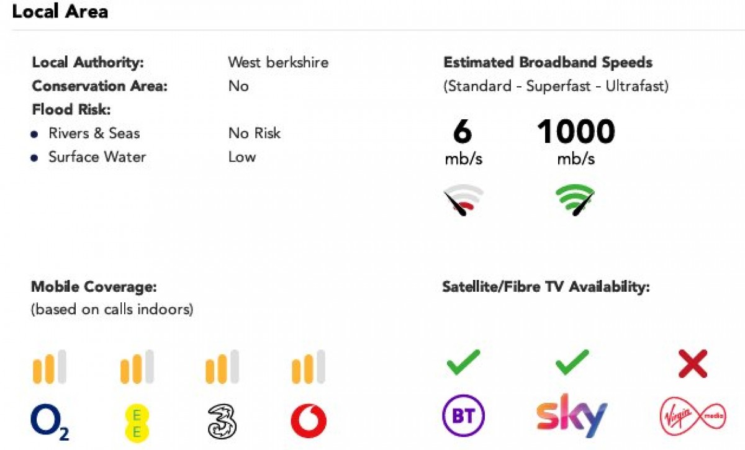Select the Three network logo
The height and width of the screenshot is (450, 745).
pos(222,421)
